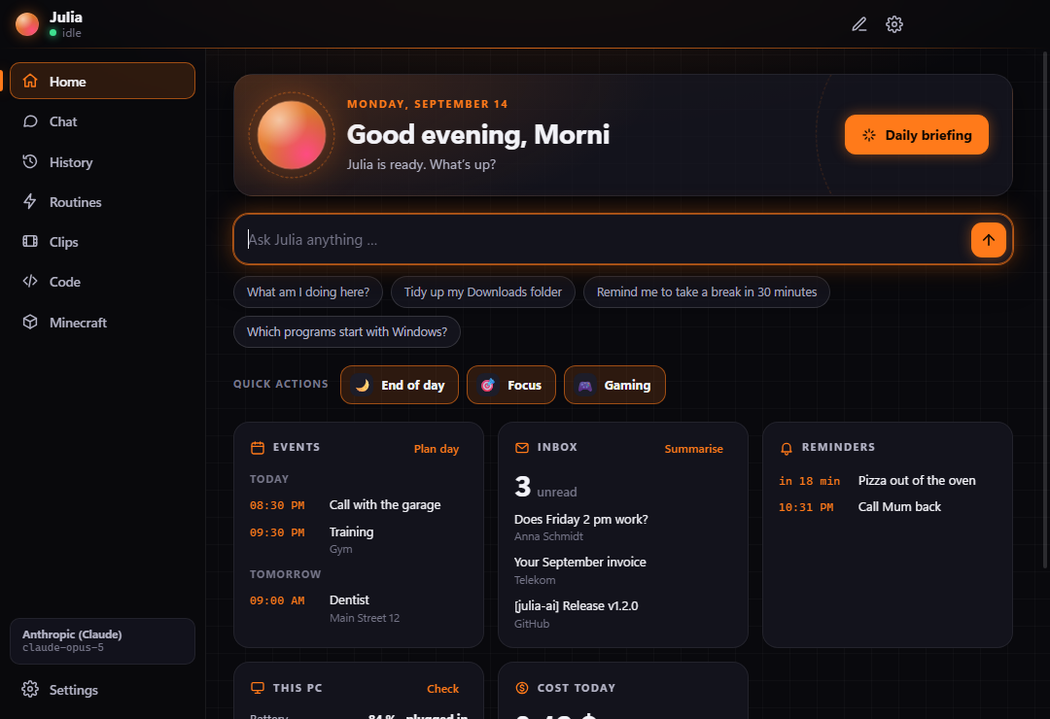The width and height of the screenshot is (1050, 719).
Task: Click the Chat bubble icon in sidebar
Action: point(30,121)
